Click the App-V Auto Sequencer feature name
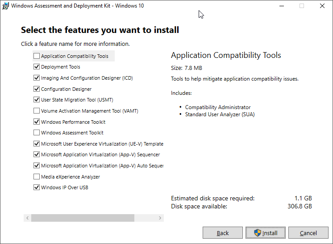Screen dimensions: 333x244 click(x=102, y=166)
